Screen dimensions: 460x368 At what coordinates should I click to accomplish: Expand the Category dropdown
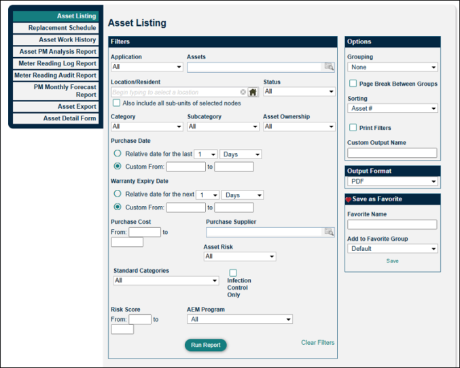pyautogui.click(x=147, y=127)
